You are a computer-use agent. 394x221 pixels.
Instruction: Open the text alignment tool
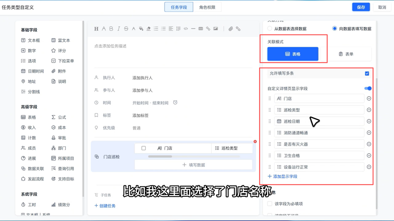pos(171,29)
